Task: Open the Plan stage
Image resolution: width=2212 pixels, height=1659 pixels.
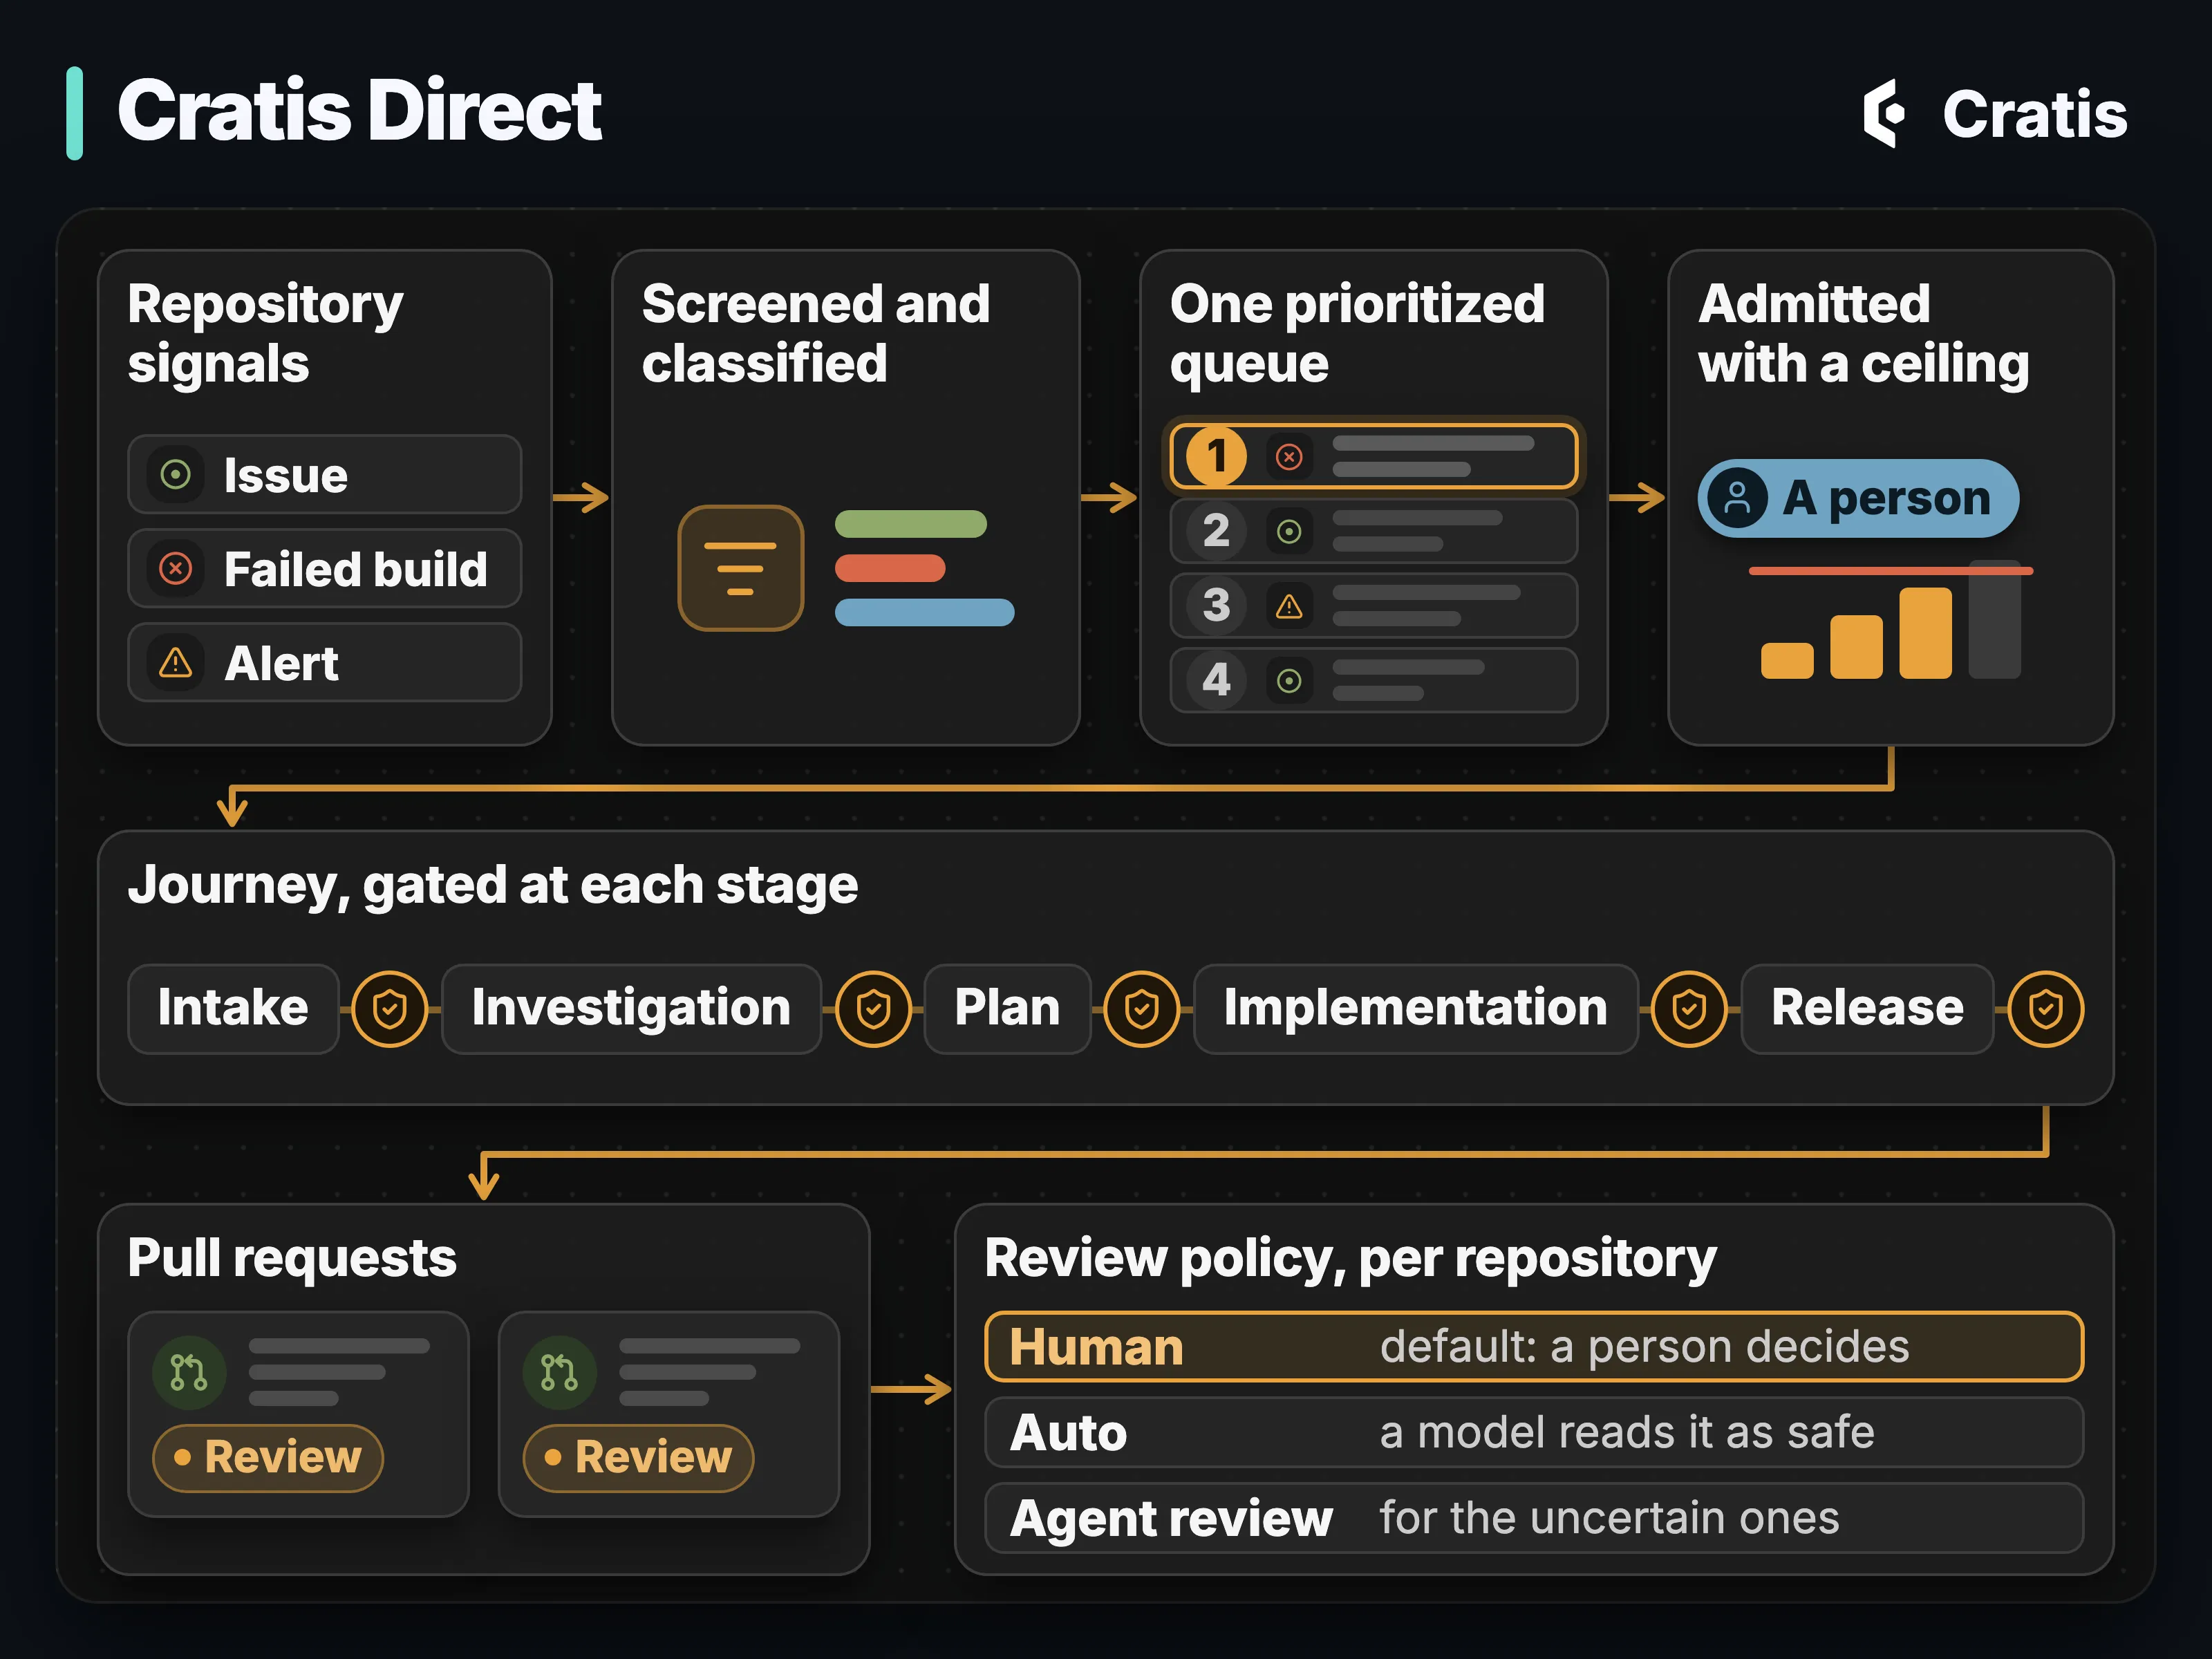Action: [1007, 1009]
